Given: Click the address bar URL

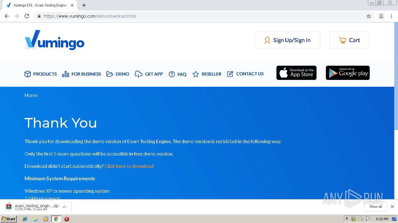Looking at the screenshot, I should [x=90, y=16].
